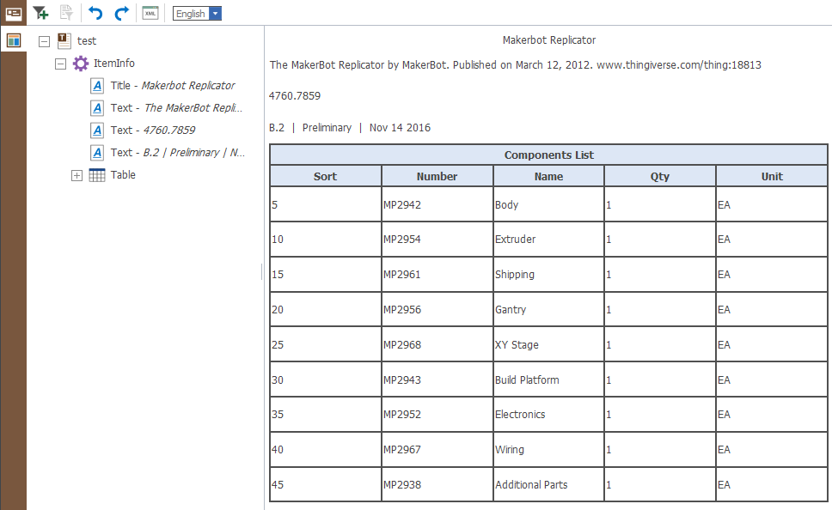
Task: Click the panel splitter handle
Action: (262, 271)
